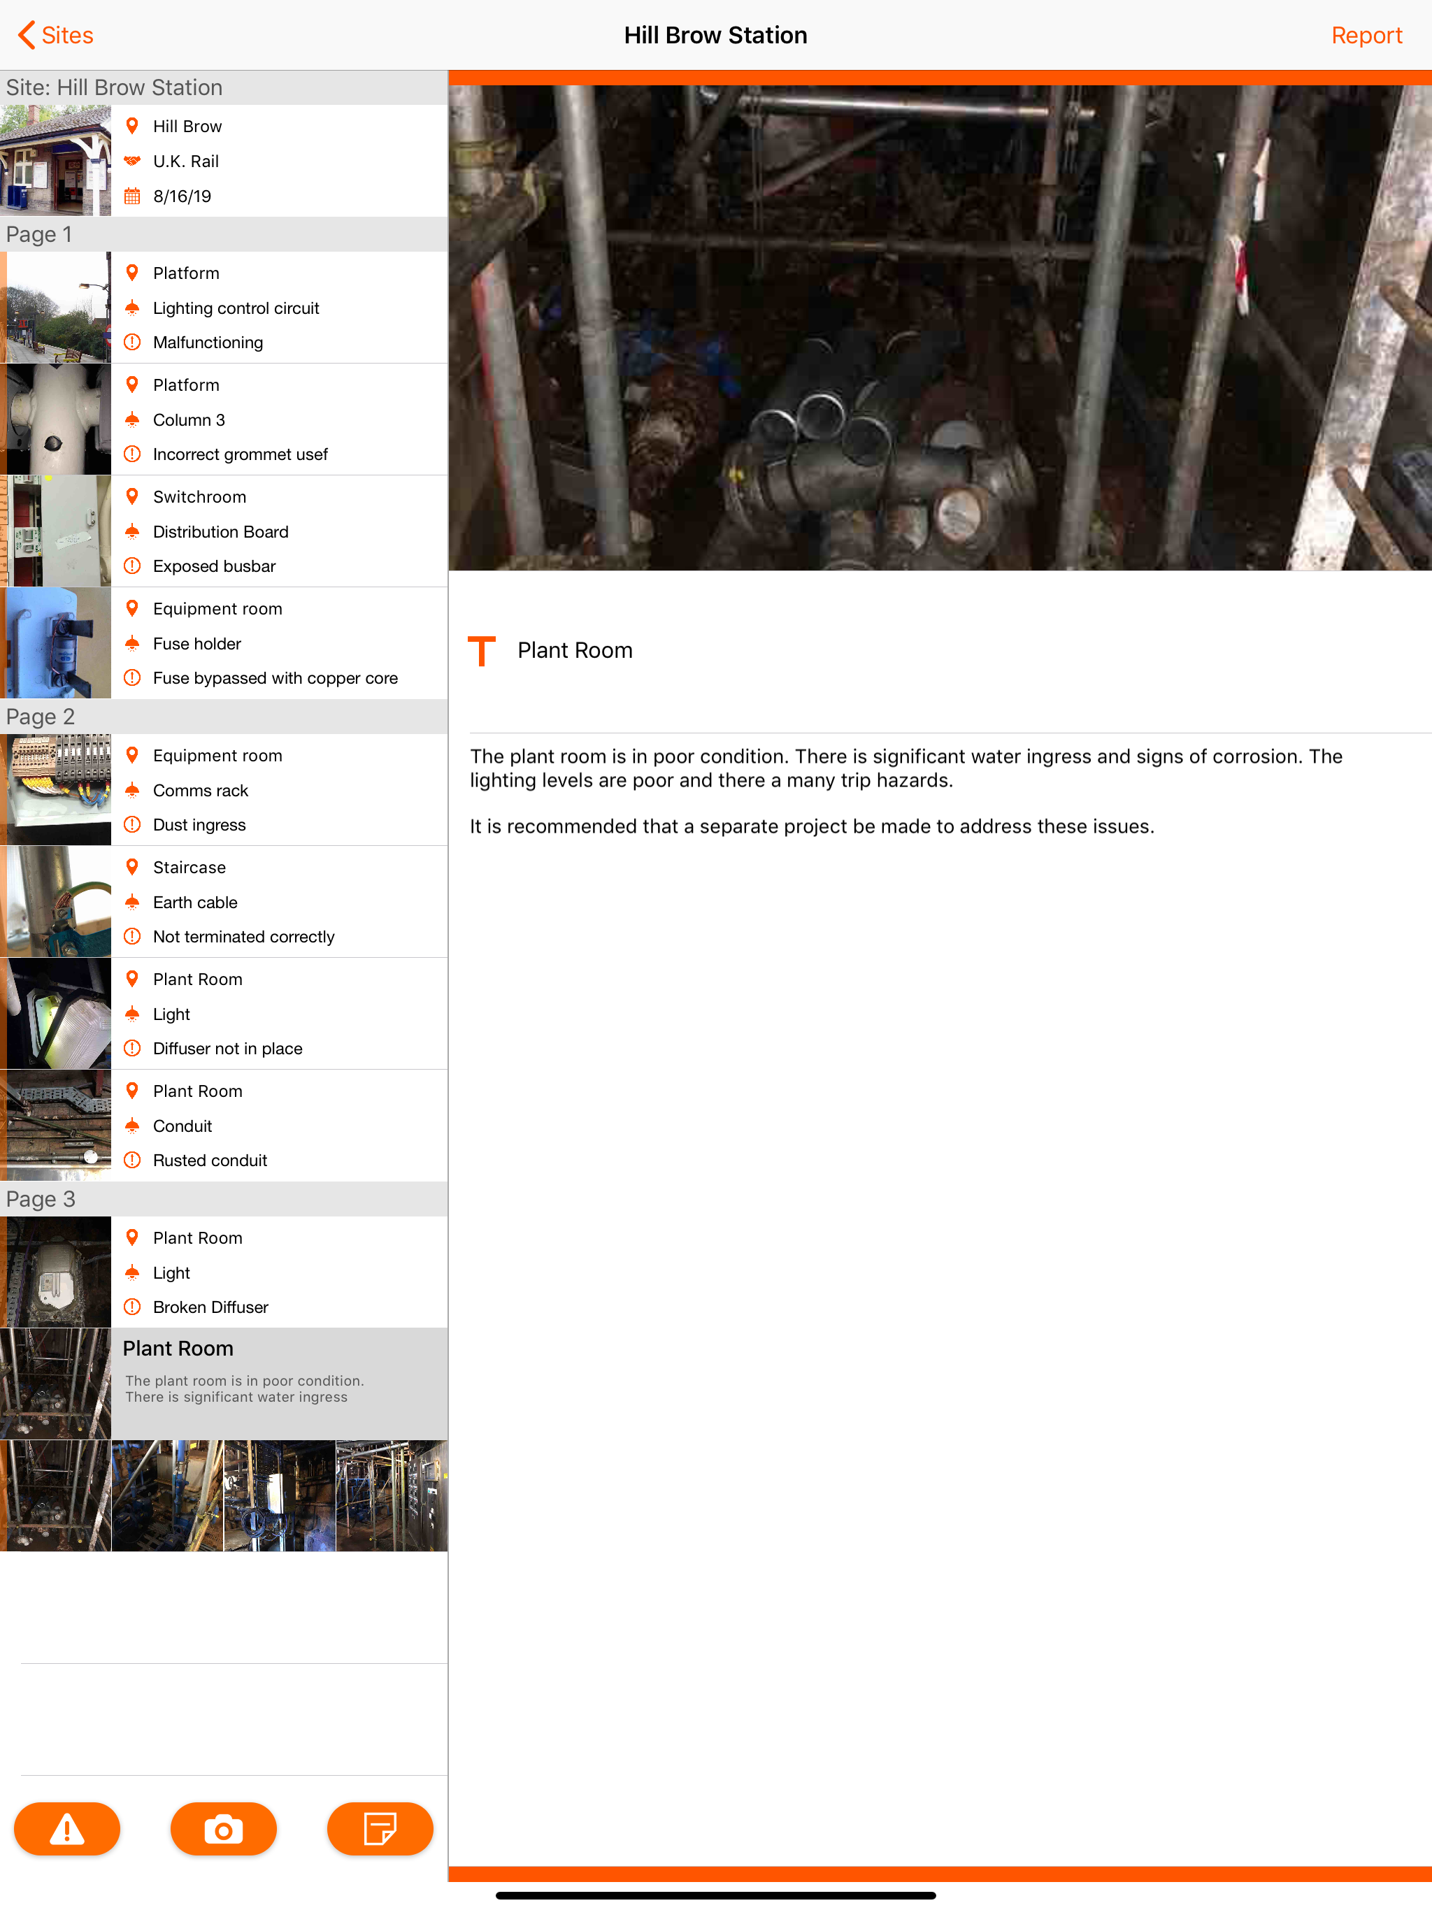
Task: Click Page 1 section header
Action: [224, 234]
